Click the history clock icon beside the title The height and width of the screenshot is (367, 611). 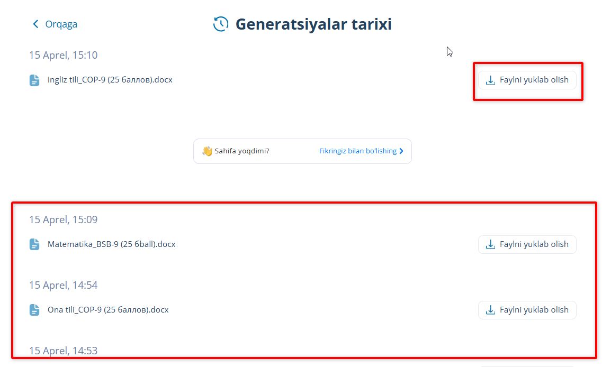click(221, 24)
